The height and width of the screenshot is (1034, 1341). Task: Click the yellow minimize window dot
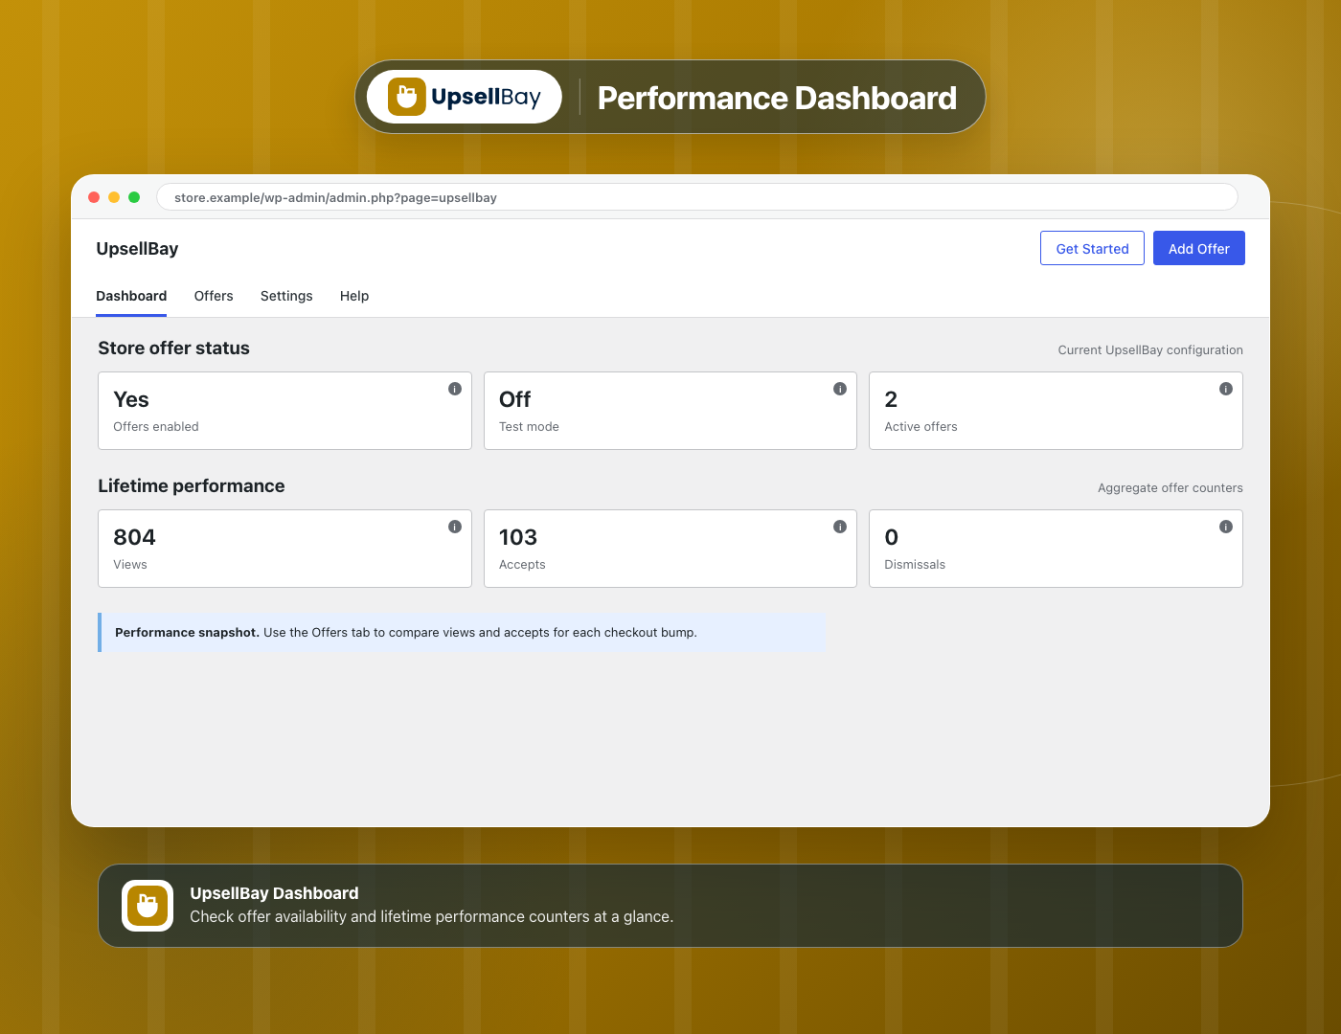[114, 197]
